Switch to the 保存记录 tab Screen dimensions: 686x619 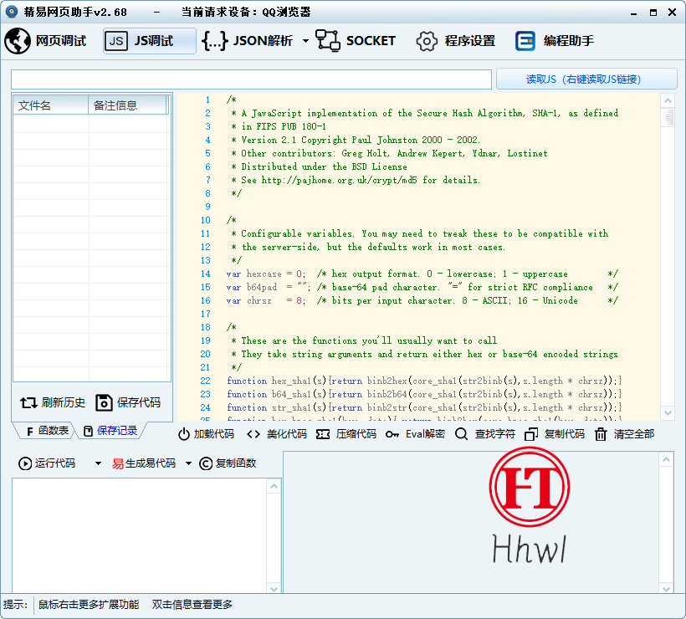pyautogui.click(x=110, y=431)
